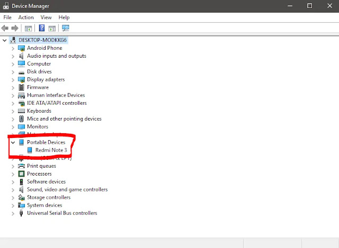Expand the Monitors chevron
This screenshot has height=248, width=339.
coord(13,127)
